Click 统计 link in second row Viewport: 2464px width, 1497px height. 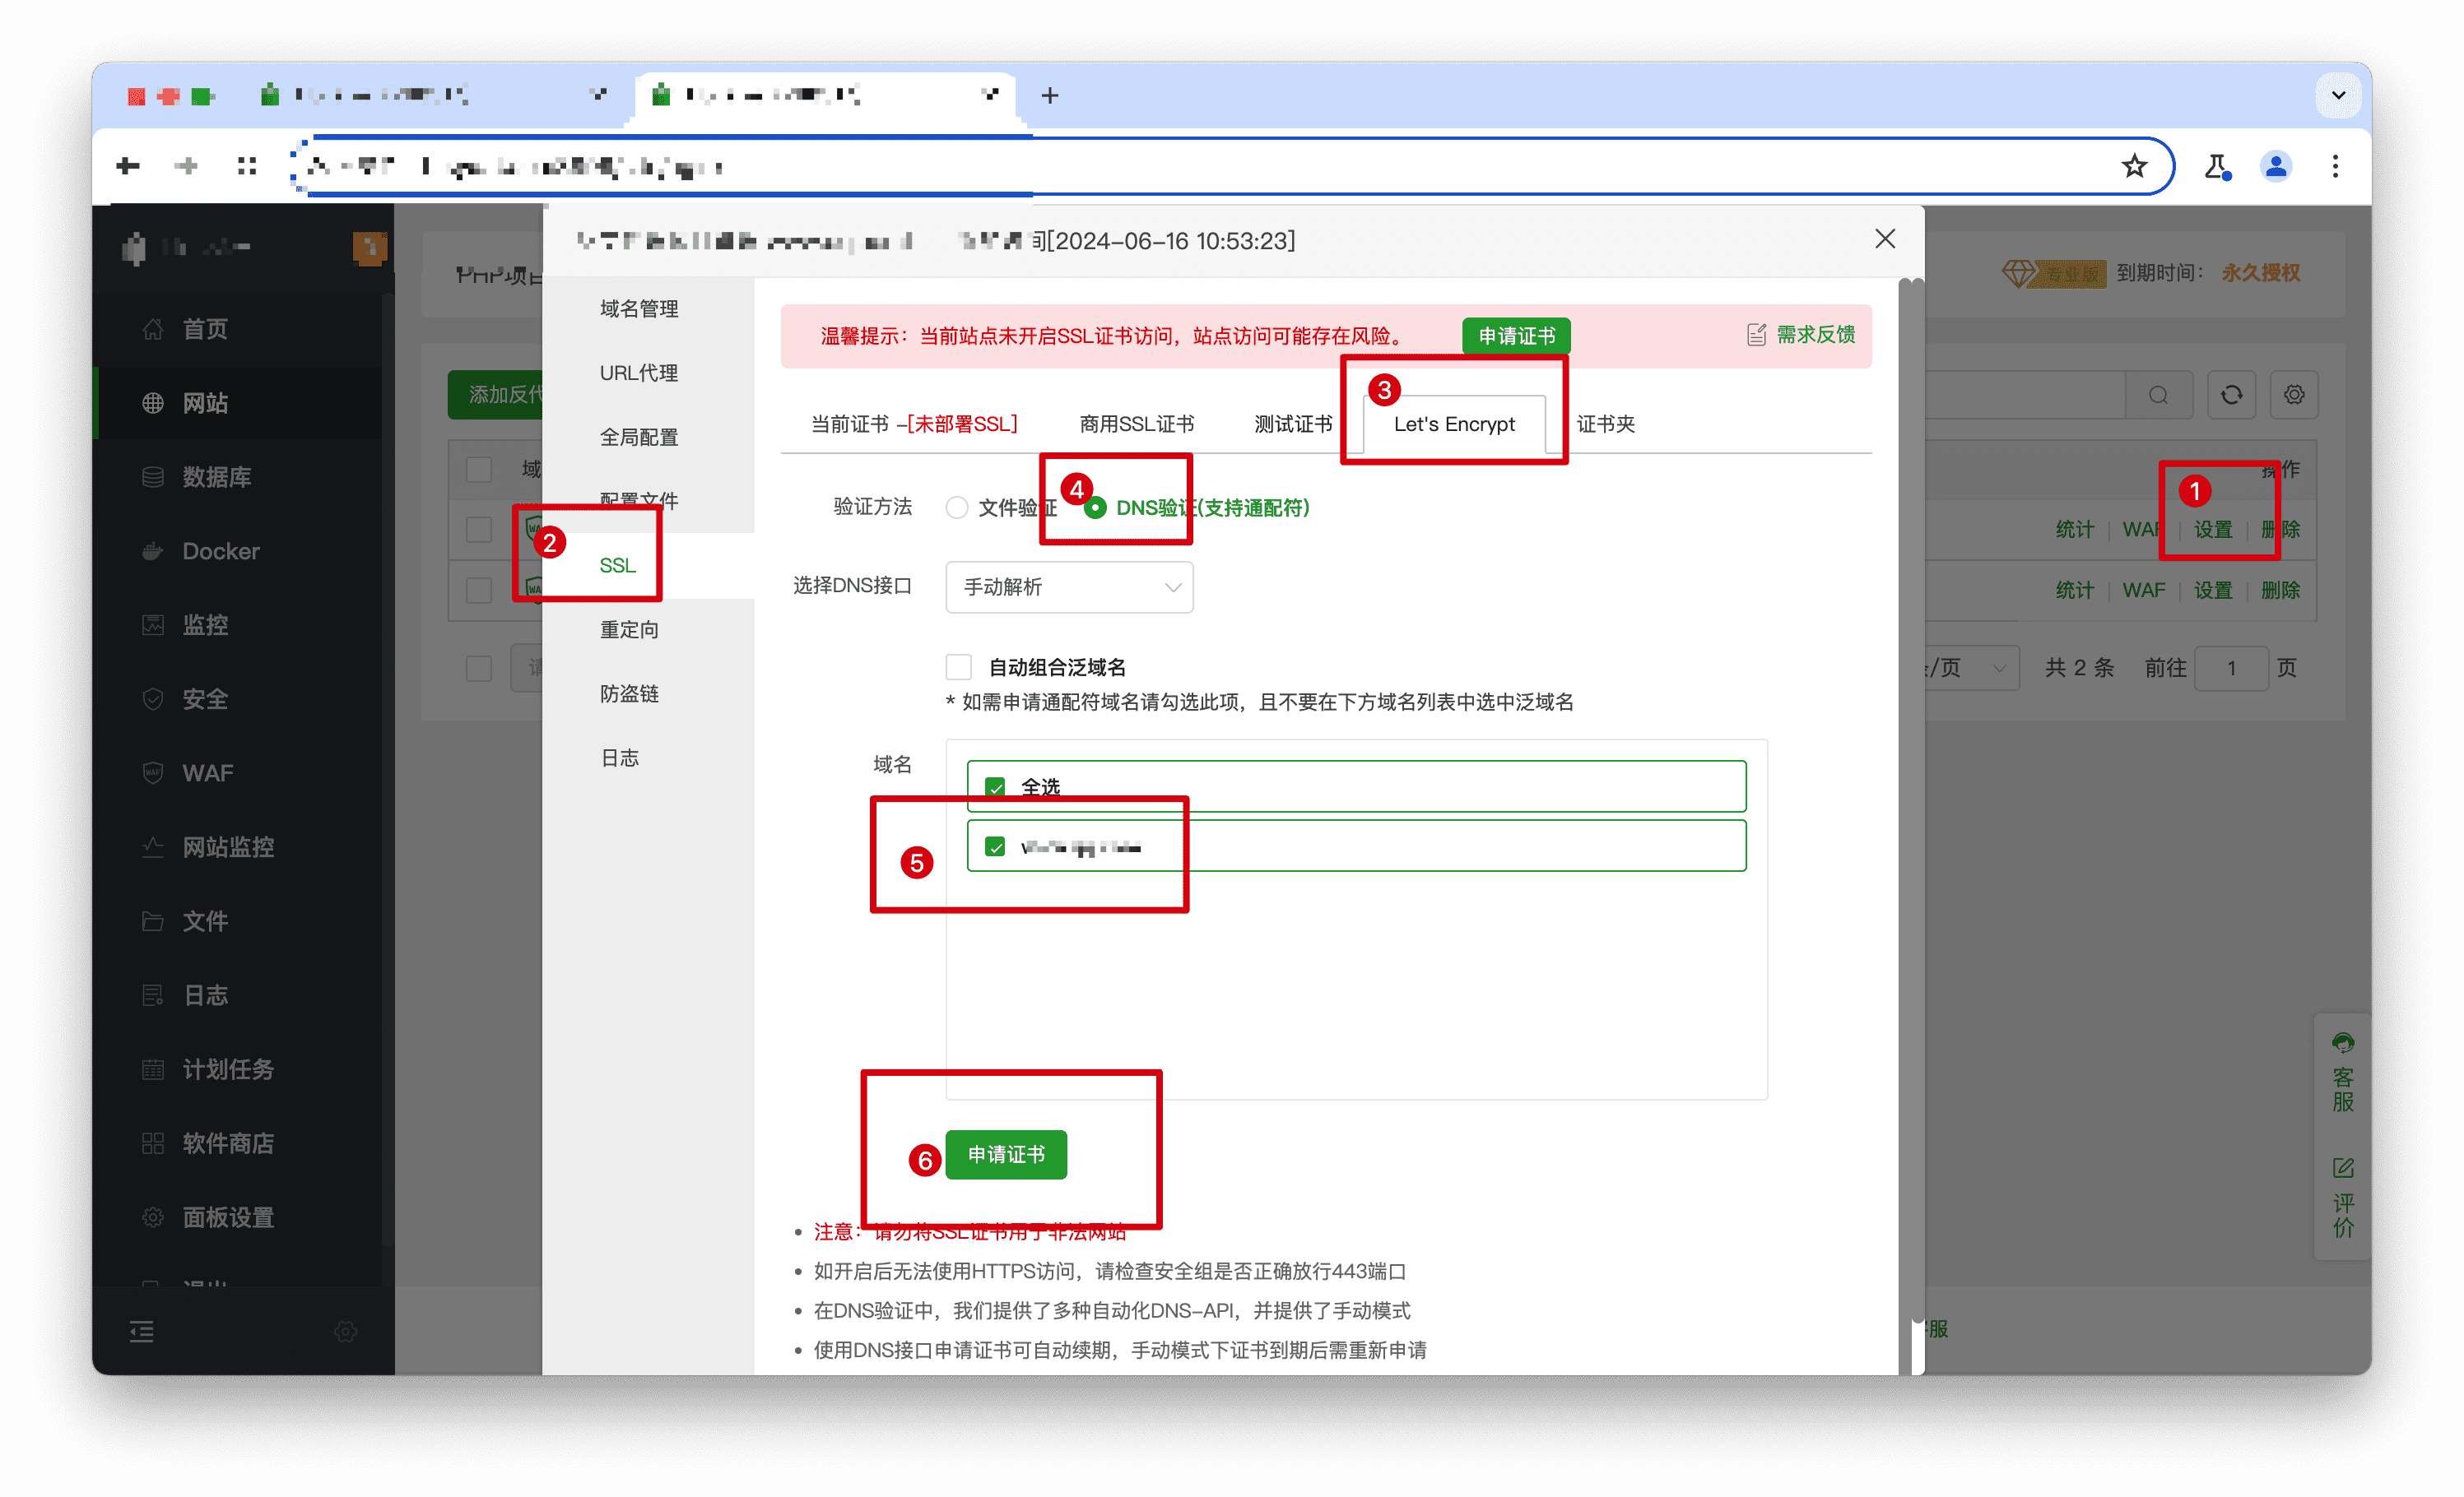(2074, 590)
